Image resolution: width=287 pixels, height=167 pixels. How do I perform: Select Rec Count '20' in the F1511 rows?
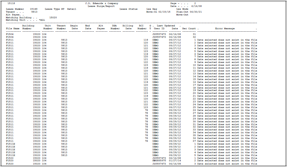194,93
